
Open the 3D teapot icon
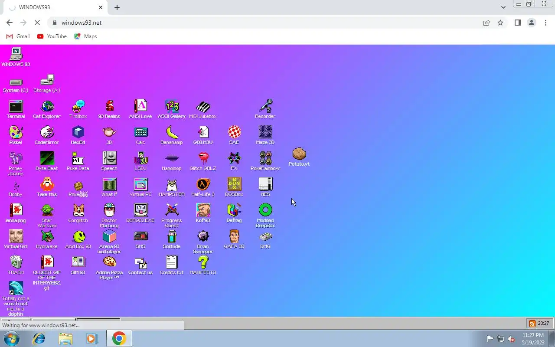tap(109, 135)
